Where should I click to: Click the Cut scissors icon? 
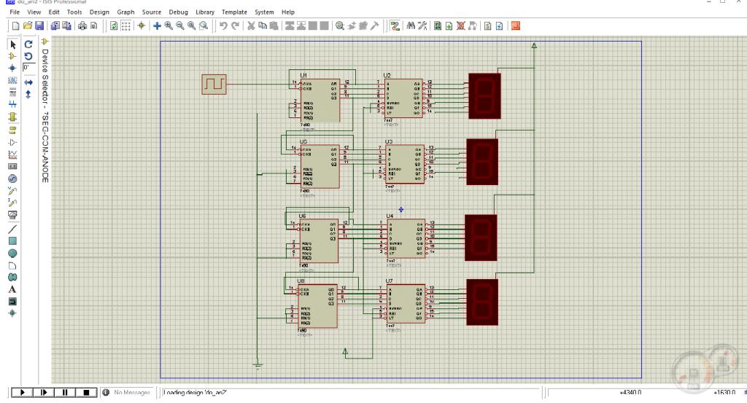(x=251, y=26)
